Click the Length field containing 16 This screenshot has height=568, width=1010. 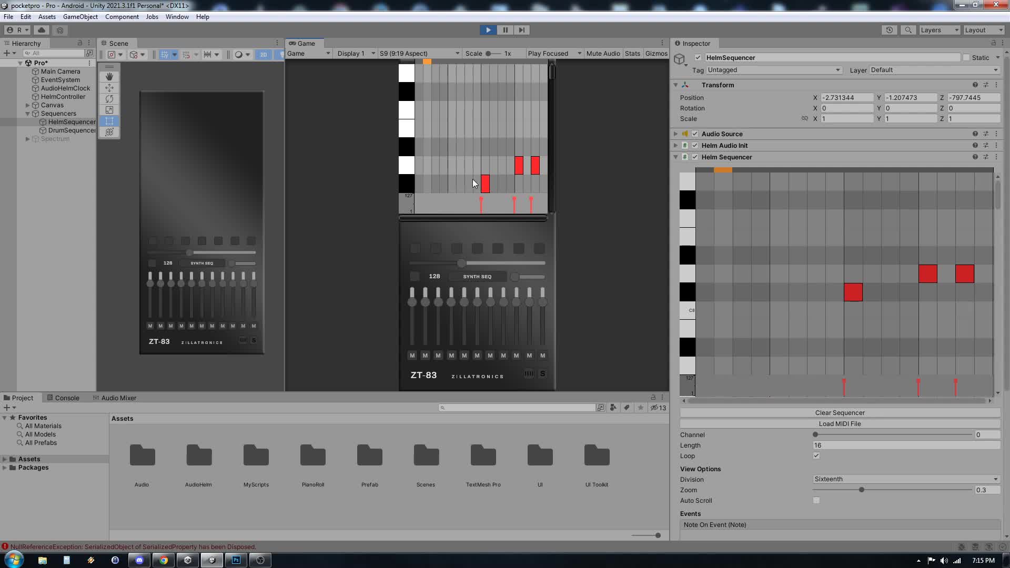pos(905,445)
